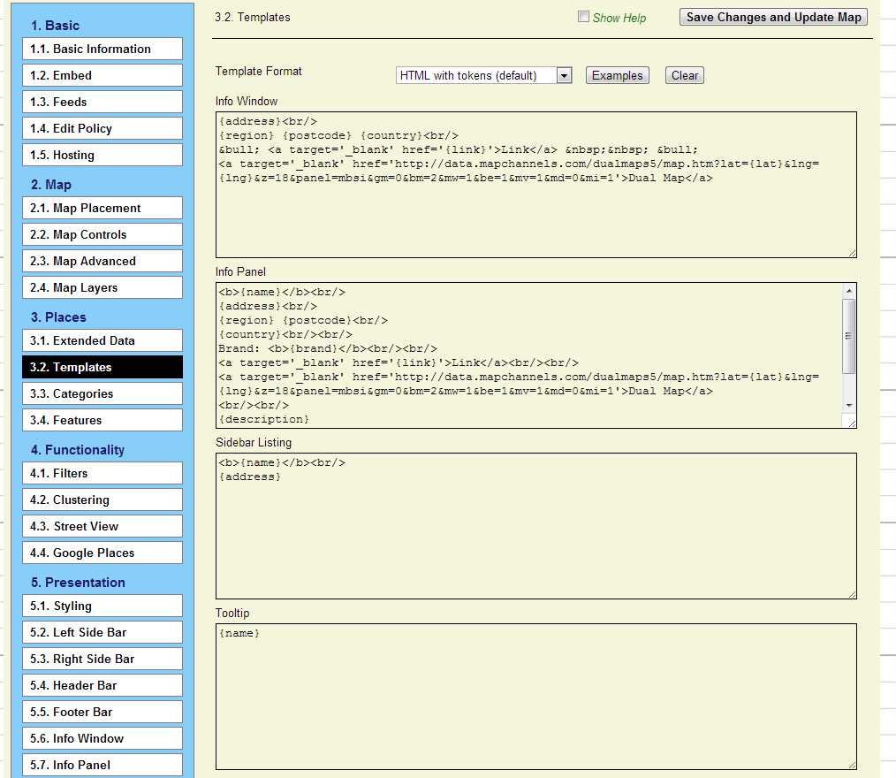Navigate to 5.5. Footer Bar
The image size is (896, 778).
tap(103, 712)
